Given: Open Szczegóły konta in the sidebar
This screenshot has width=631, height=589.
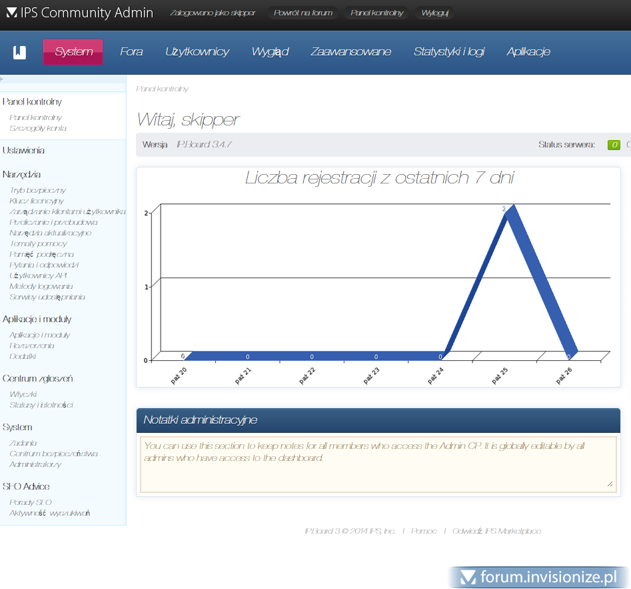Looking at the screenshot, I should [38, 128].
